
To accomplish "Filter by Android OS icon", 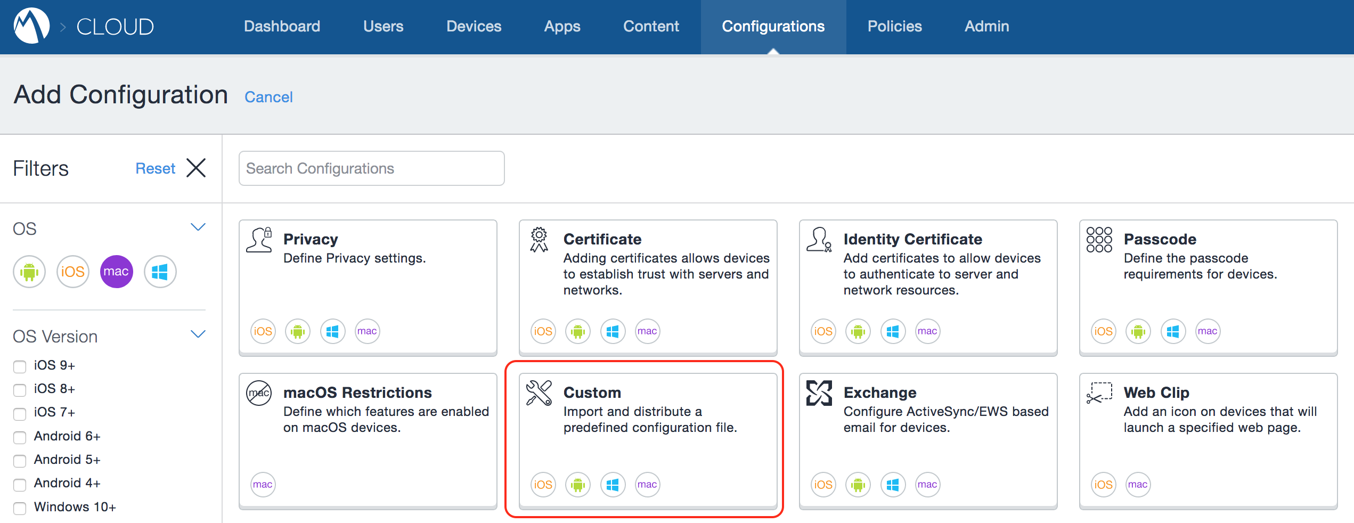I will (x=29, y=272).
